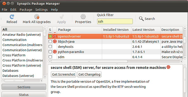The width and height of the screenshot is (188, 97).
Task: Click right arrow of the package list horizontal scrollbar
Action: click(x=181, y=61)
